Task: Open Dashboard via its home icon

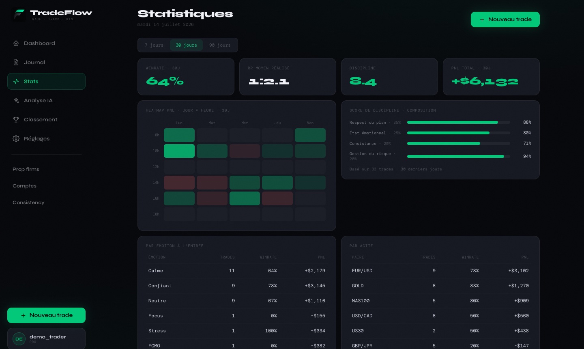Action: point(16,43)
